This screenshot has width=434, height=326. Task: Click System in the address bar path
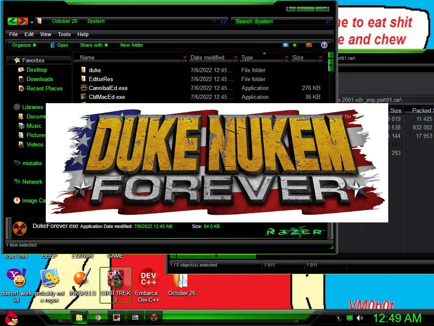point(96,21)
